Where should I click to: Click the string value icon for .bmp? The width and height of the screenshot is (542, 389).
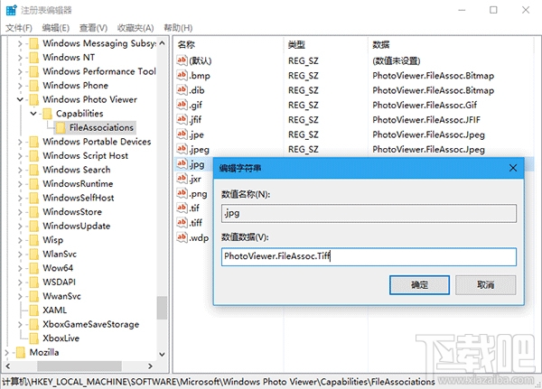pos(182,75)
